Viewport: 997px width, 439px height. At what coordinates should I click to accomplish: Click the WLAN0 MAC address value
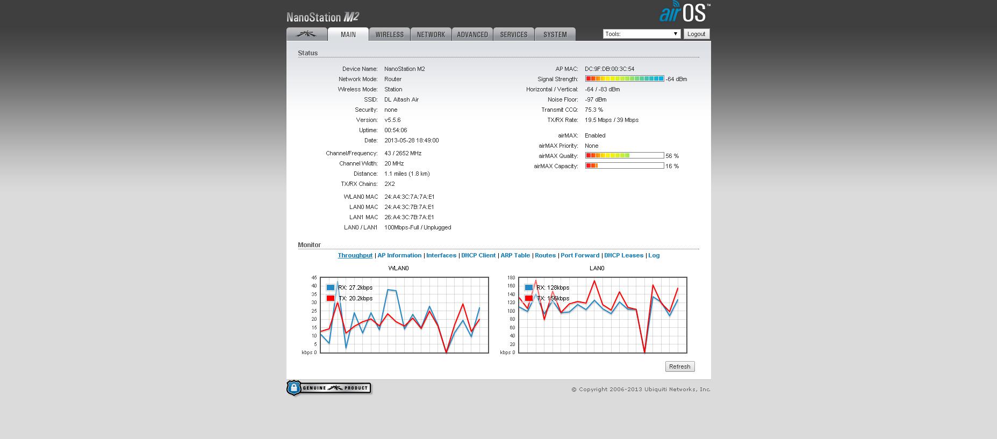[x=410, y=197]
